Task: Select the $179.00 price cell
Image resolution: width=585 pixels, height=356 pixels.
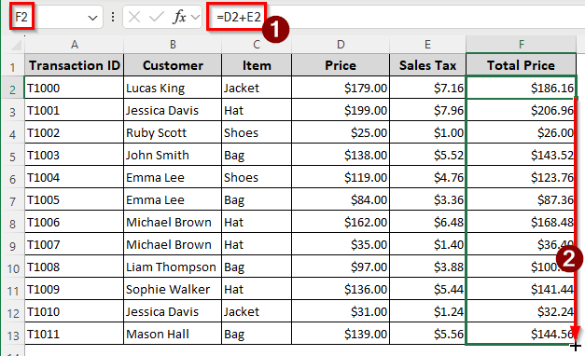Action: pyautogui.click(x=341, y=88)
